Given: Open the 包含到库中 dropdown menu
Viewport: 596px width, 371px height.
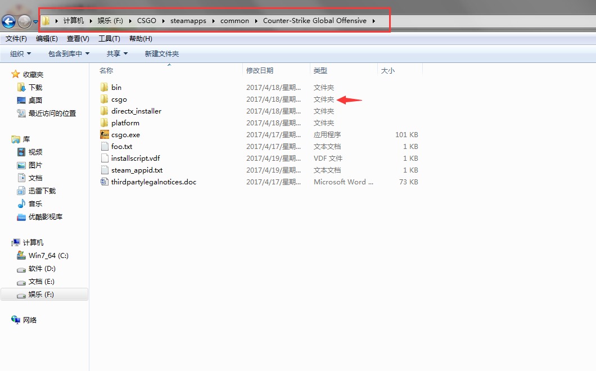Looking at the screenshot, I should click(x=69, y=54).
